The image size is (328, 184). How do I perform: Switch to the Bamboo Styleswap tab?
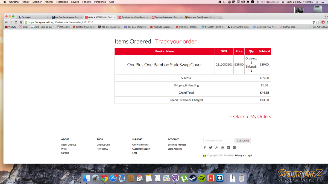pyautogui.click(x=167, y=17)
